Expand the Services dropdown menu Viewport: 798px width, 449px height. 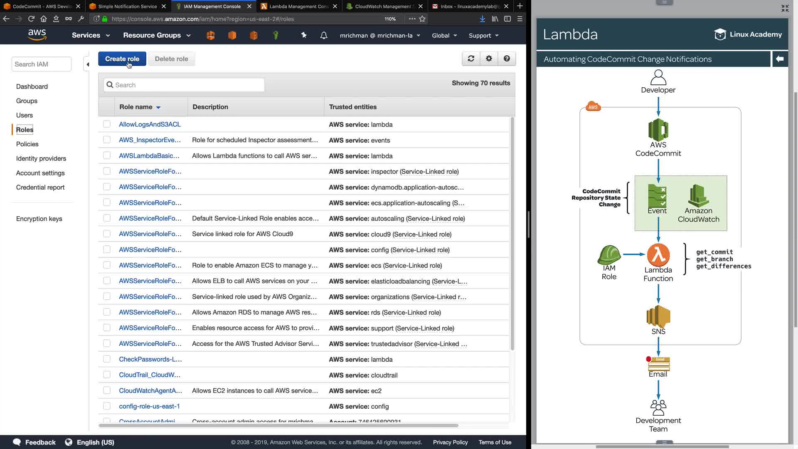click(x=91, y=35)
